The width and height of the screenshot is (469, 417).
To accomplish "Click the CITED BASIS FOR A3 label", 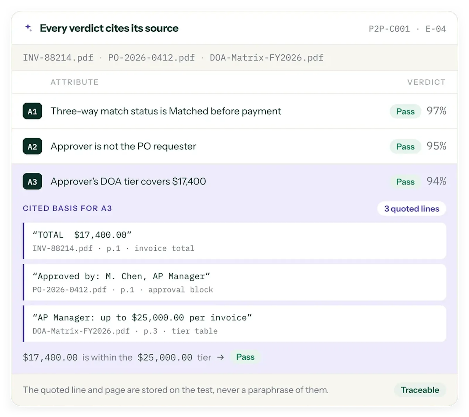I will (x=67, y=208).
